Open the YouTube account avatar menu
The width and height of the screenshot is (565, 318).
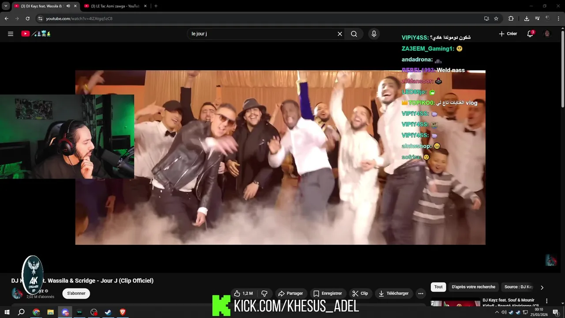pyautogui.click(x=547, y=34)
